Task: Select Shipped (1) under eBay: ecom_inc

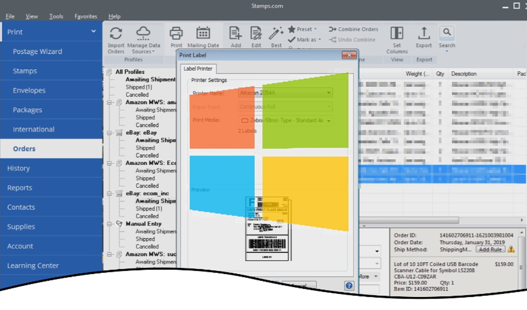Action: (149, 209)
